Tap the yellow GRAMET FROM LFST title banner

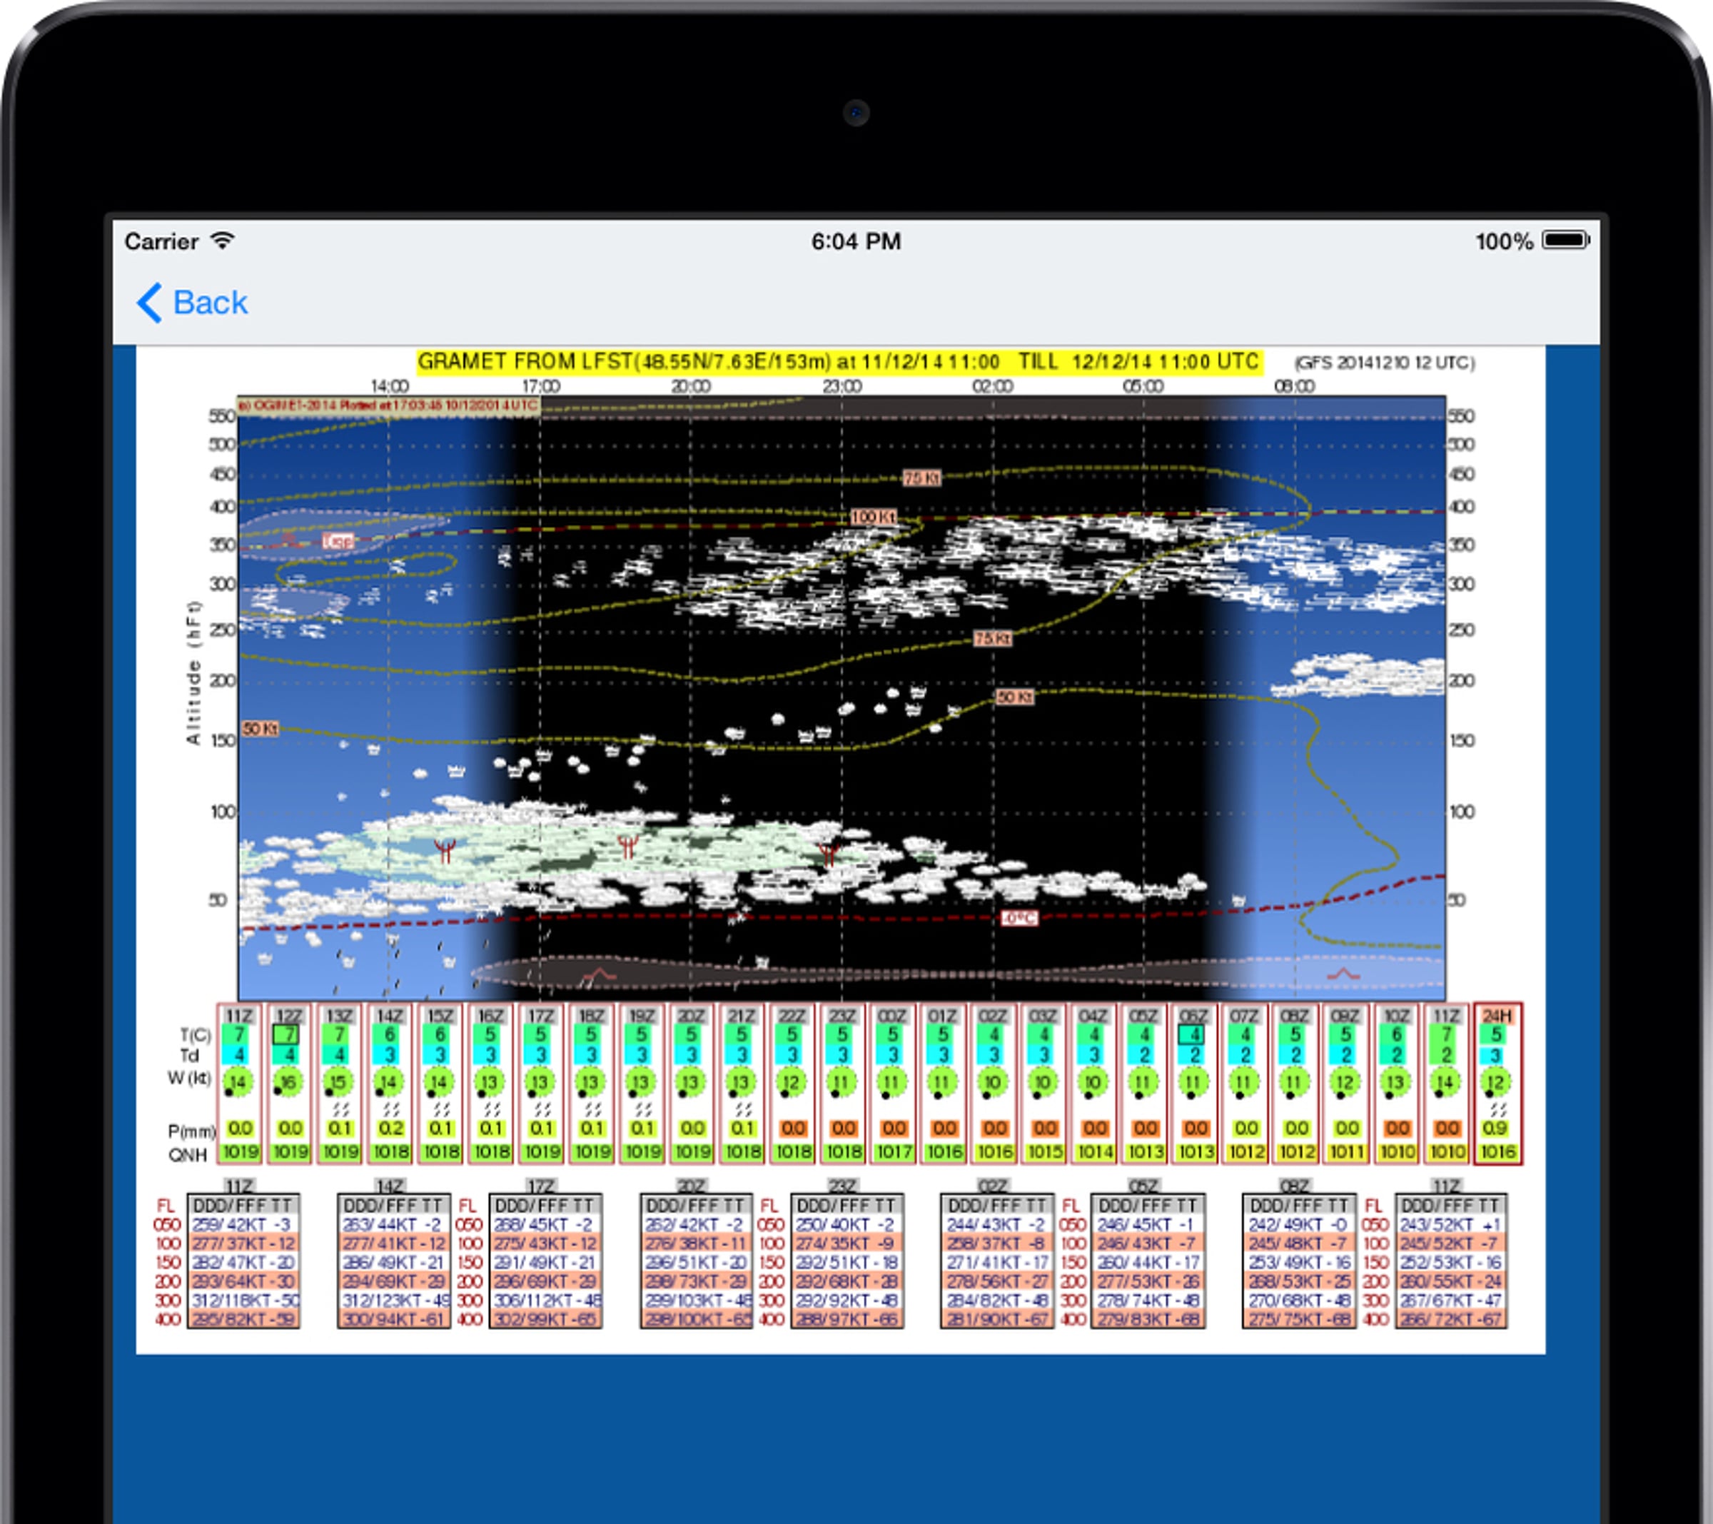click(x=838, y=361)
